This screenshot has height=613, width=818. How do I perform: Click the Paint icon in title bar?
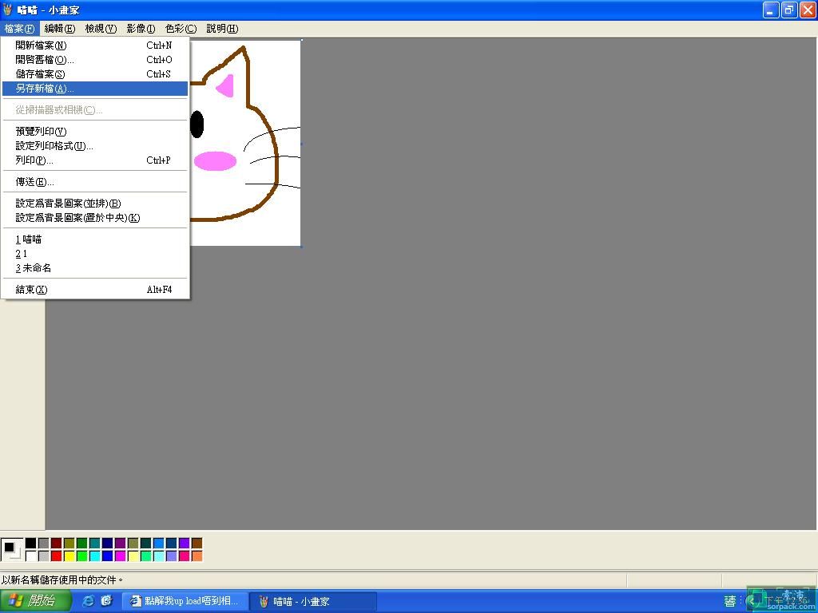8,10
